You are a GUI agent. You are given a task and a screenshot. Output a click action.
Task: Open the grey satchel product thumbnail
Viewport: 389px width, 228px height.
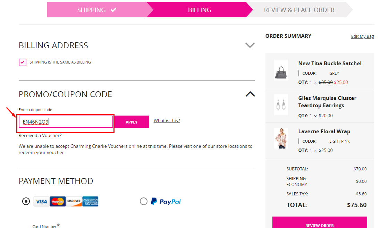pos(281,70)
